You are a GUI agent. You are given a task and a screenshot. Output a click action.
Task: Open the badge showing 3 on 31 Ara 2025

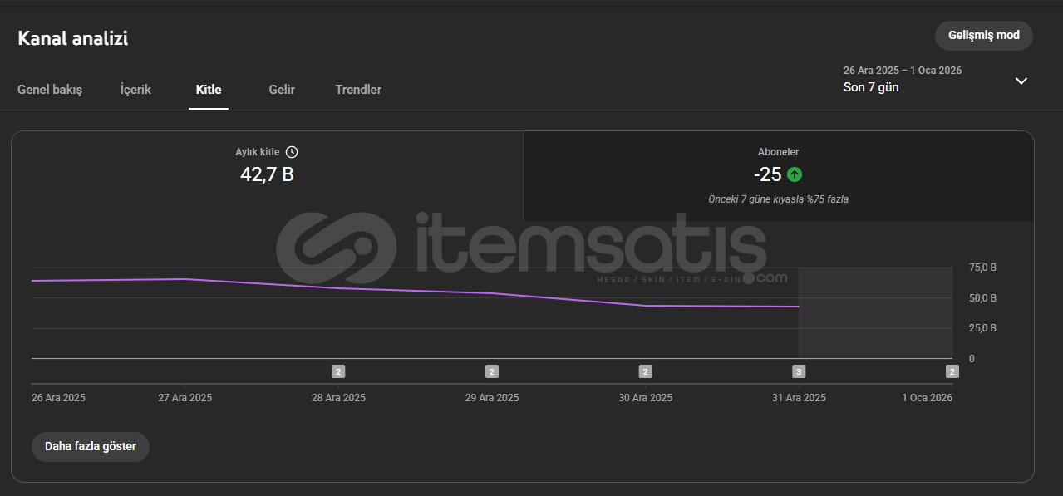pos(799,371)
